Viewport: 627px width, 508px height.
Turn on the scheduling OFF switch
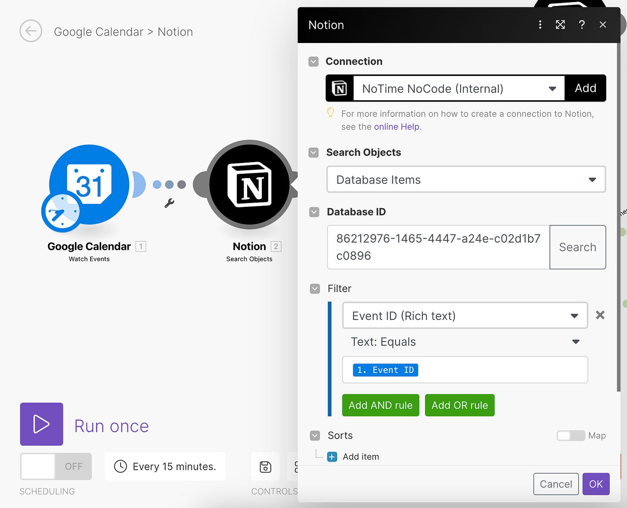tap(56, 466)
